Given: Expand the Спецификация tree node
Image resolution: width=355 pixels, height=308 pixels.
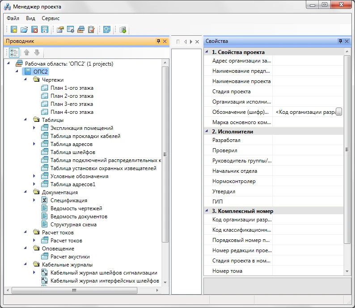Looking at the screenshot, I should [35, 200].
